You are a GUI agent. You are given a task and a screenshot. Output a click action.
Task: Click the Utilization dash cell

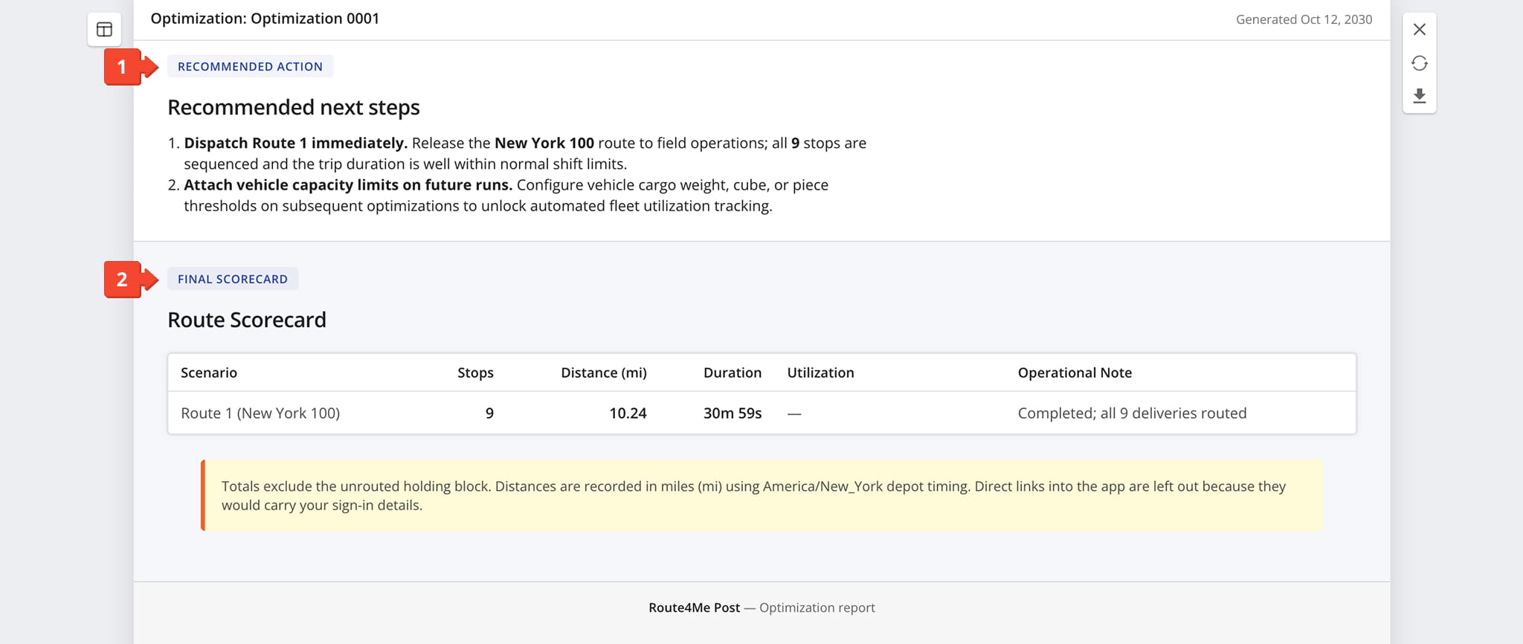(x=794, y=413)
